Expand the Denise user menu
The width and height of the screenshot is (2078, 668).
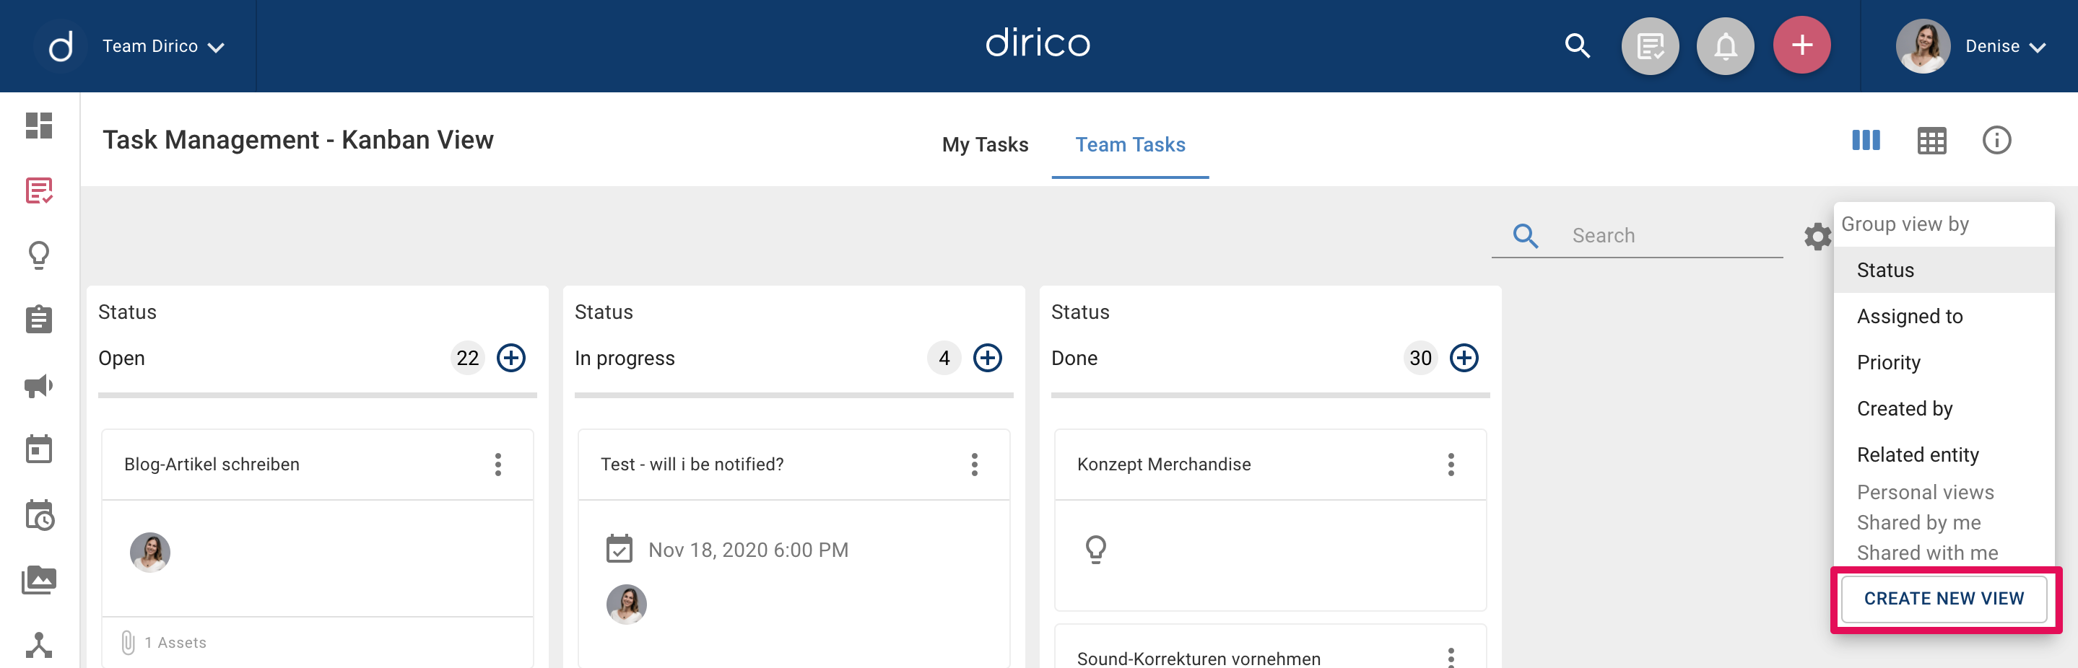pos(2005,47)
